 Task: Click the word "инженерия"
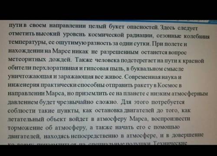23,85
